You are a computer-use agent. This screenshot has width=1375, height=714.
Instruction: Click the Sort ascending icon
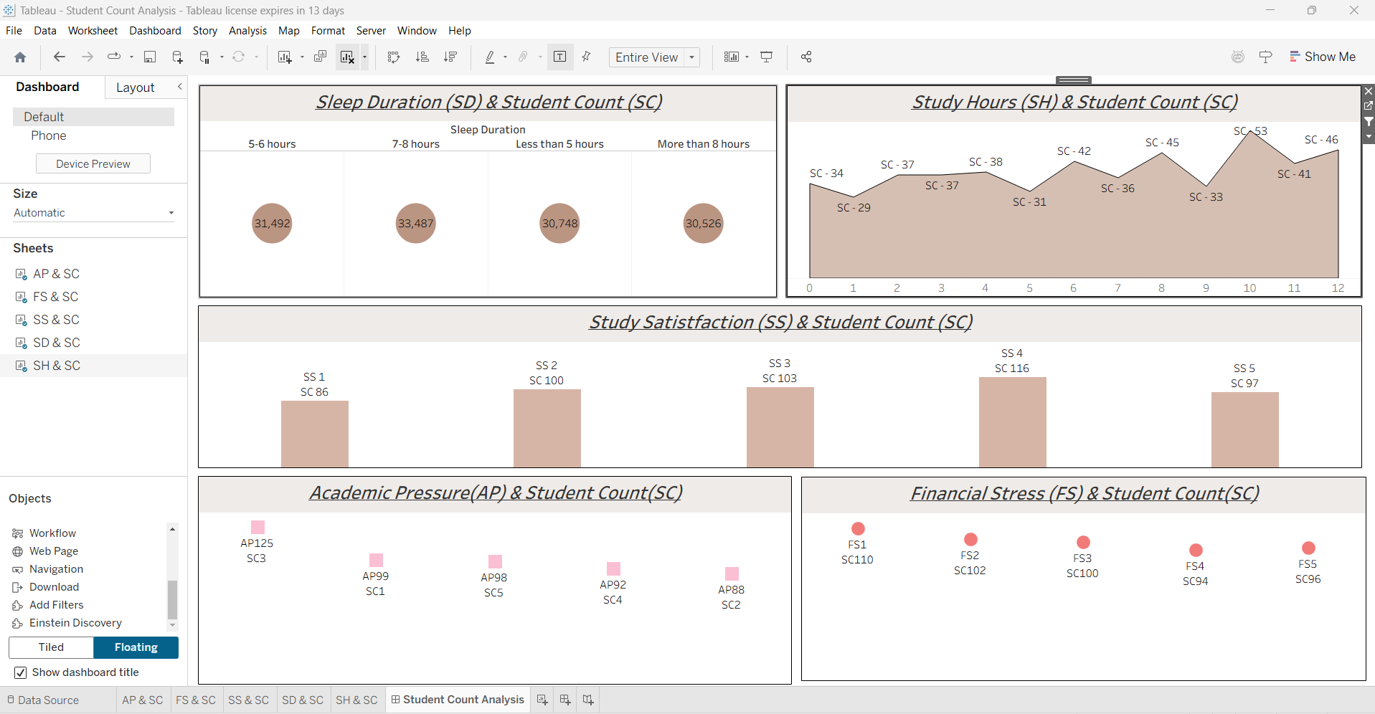click(x=422, y=57)
